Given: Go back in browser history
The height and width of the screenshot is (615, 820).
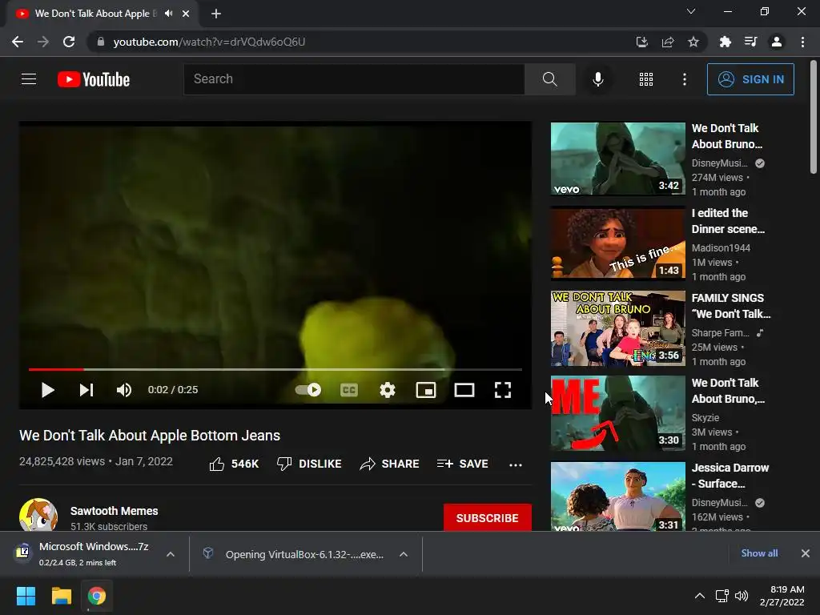Looking at the screenshot, I should coord(18,42).
